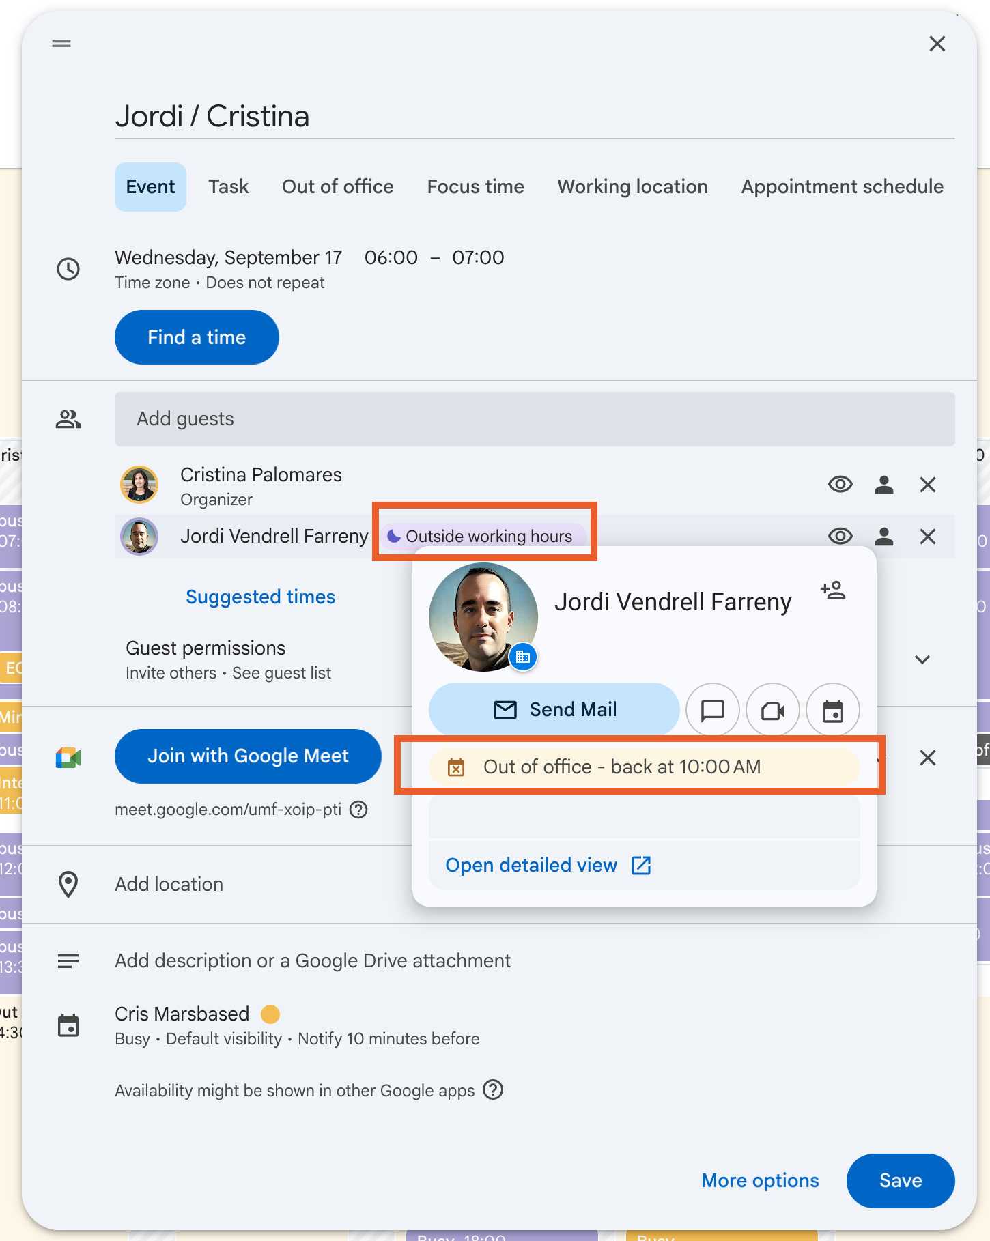Click Send Mail button
Screen dimensions: 990x1241
click(x=554, y=710)
